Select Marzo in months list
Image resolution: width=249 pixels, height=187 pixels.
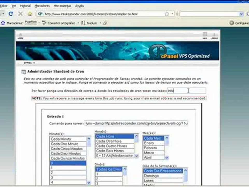pyautogui.click(x=154, y=153)
